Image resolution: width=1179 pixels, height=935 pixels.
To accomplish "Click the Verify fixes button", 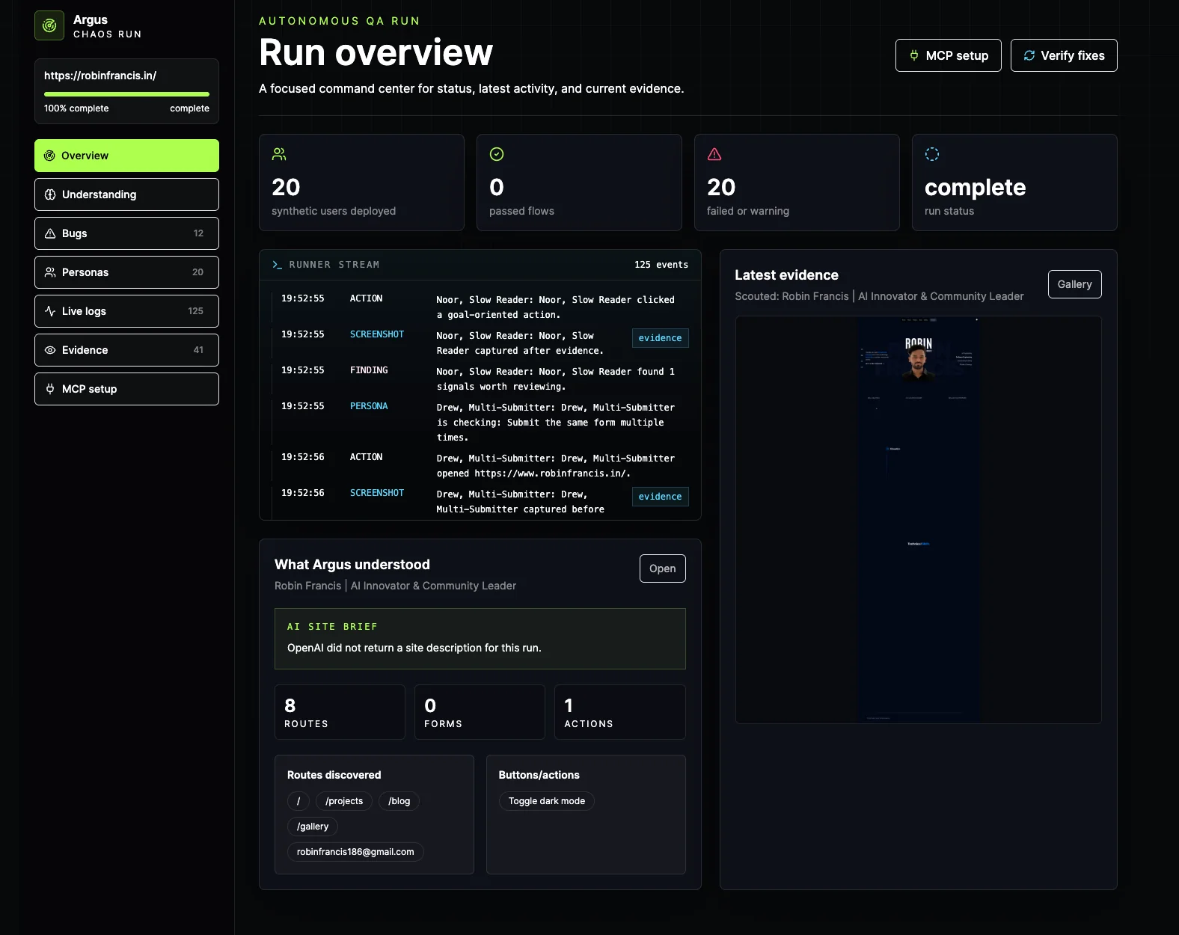I will pyautogui.click(x=1064, y=55).
